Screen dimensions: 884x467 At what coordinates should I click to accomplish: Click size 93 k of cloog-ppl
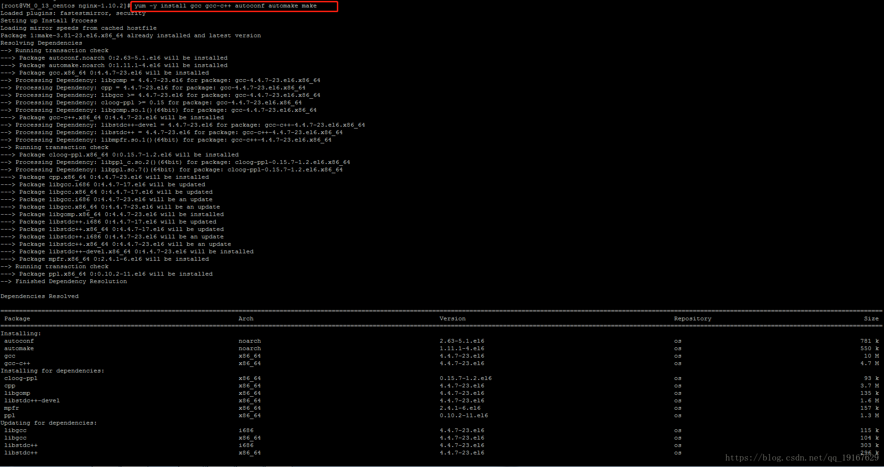[x=871, y=379]
